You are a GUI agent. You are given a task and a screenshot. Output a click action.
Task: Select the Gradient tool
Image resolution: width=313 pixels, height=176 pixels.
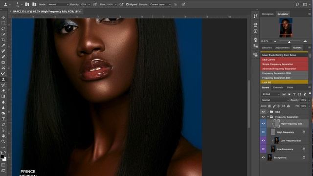click(3, 96)
